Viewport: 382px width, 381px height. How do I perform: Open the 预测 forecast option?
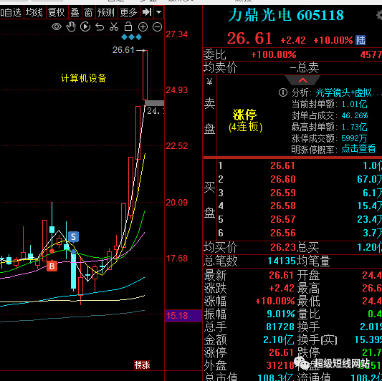tap(106, 12)
